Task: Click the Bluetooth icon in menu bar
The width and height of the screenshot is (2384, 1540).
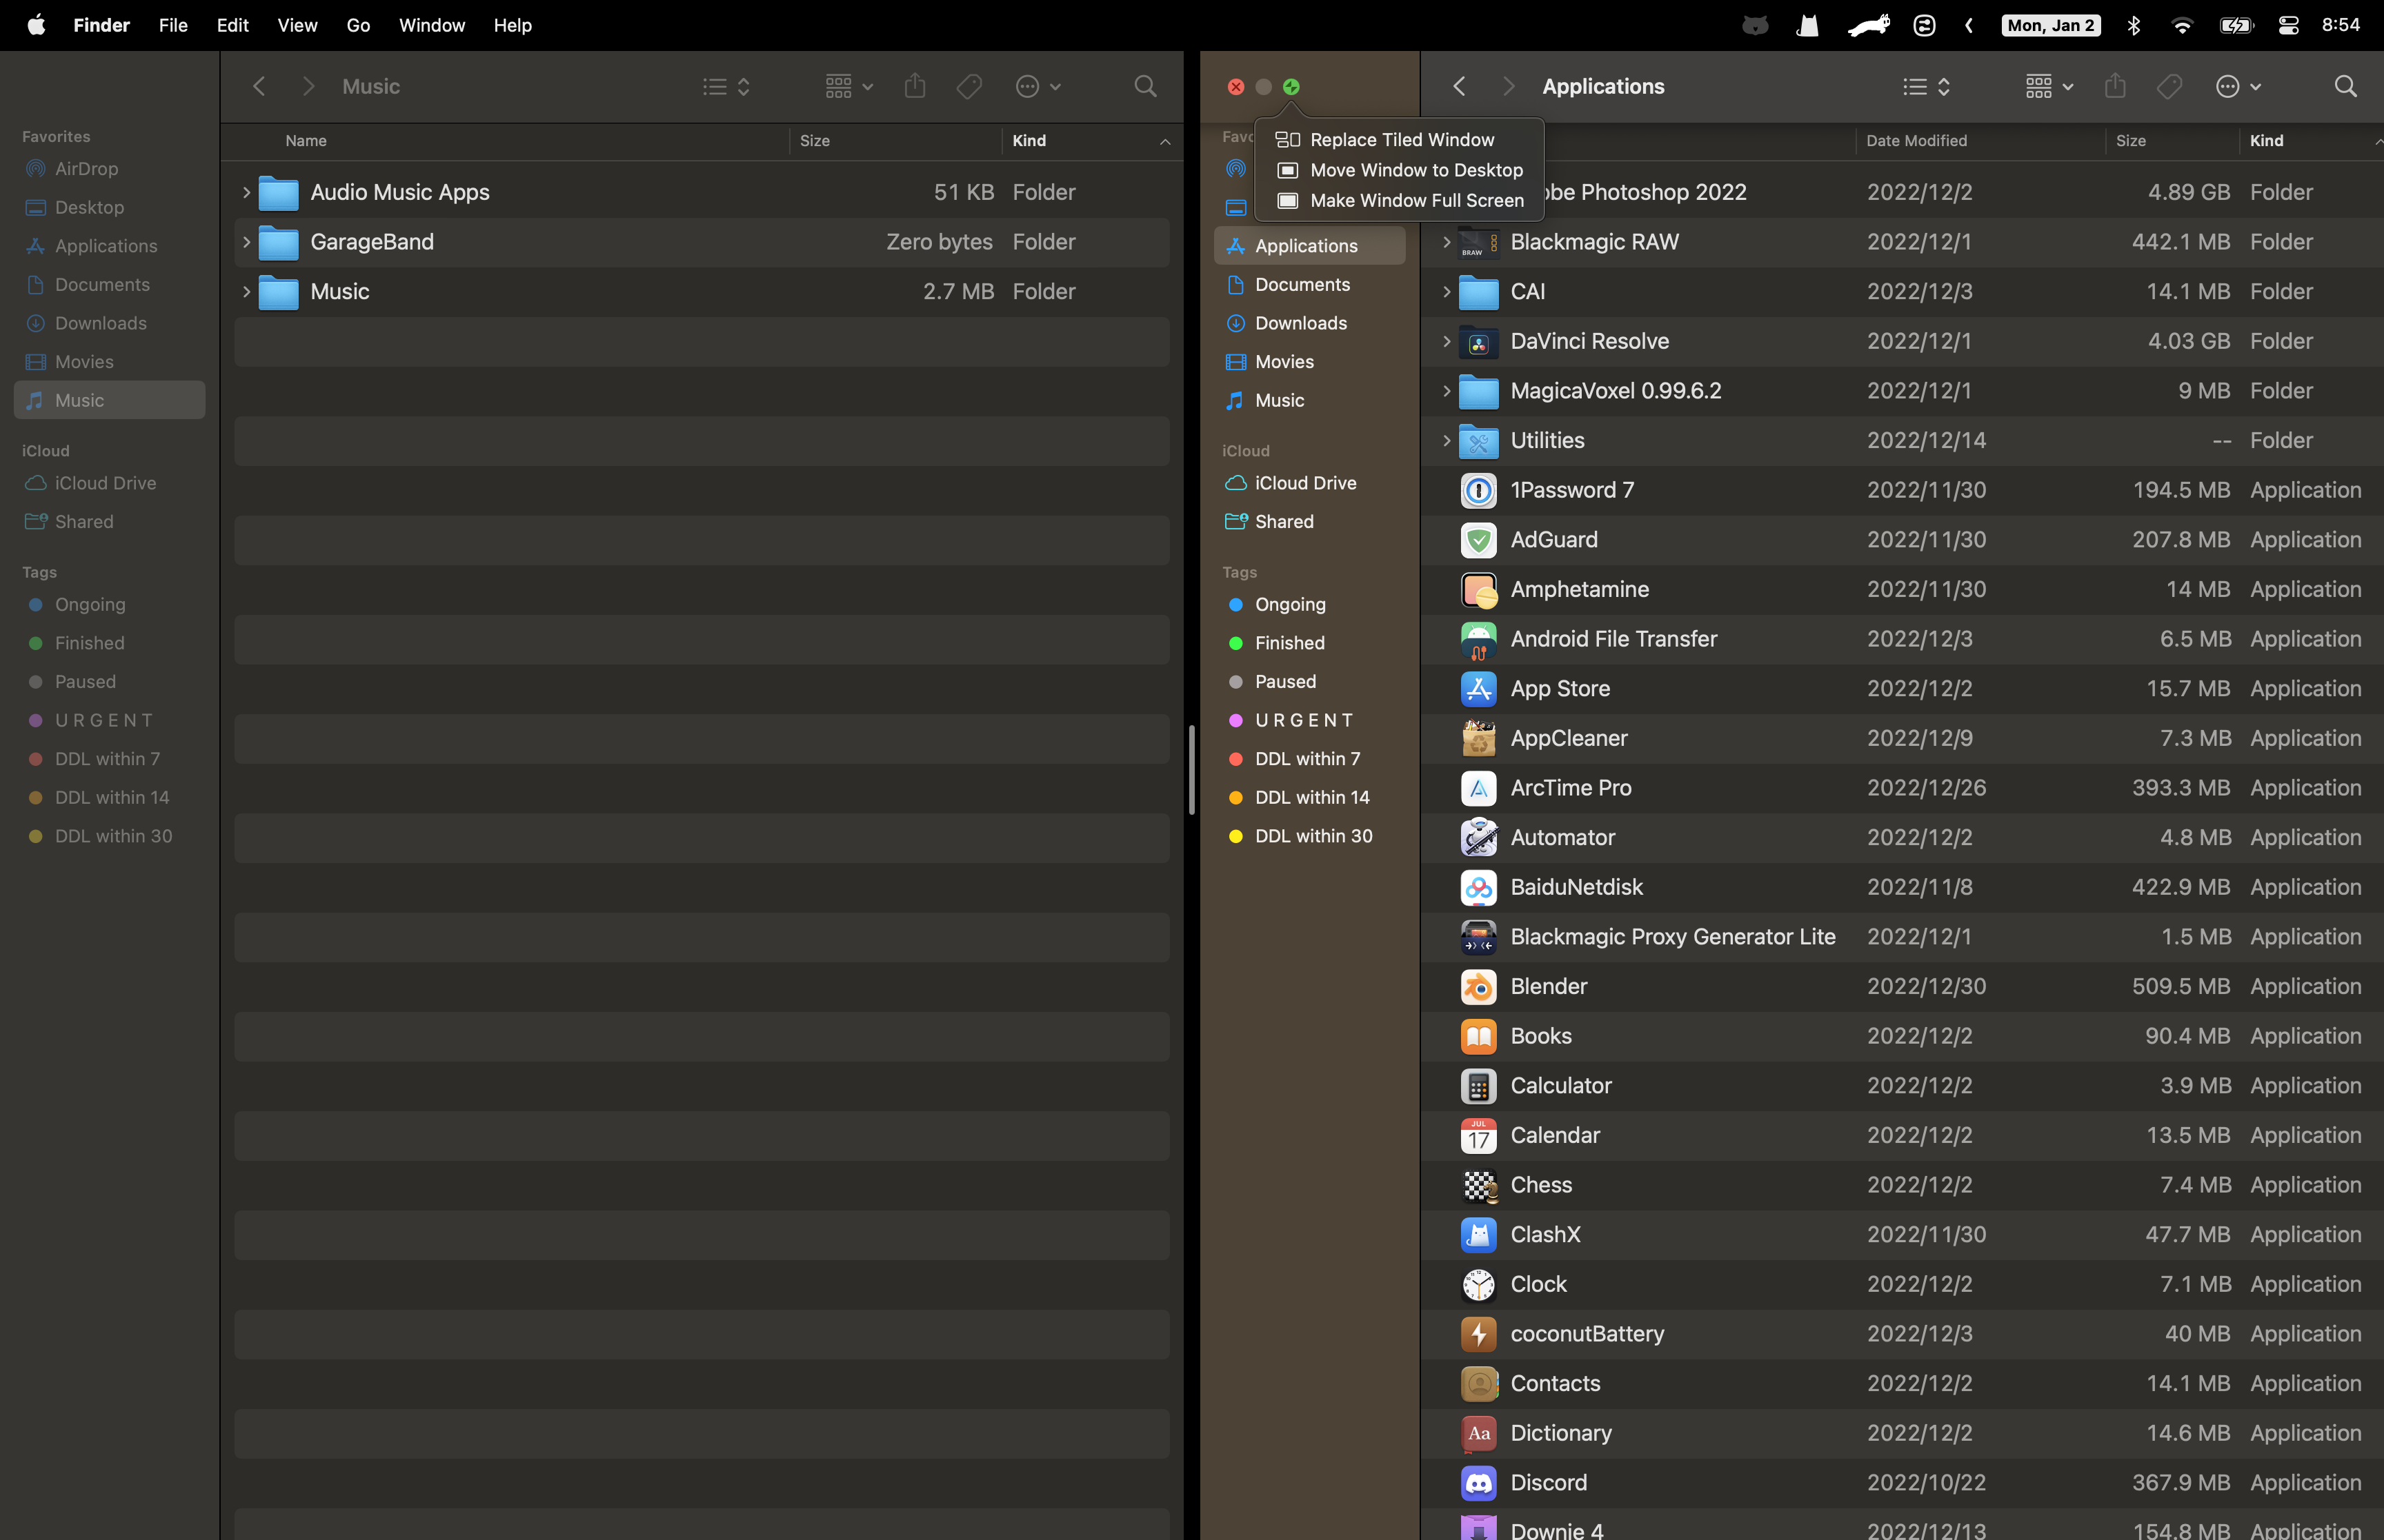Action: (2133, 26)
